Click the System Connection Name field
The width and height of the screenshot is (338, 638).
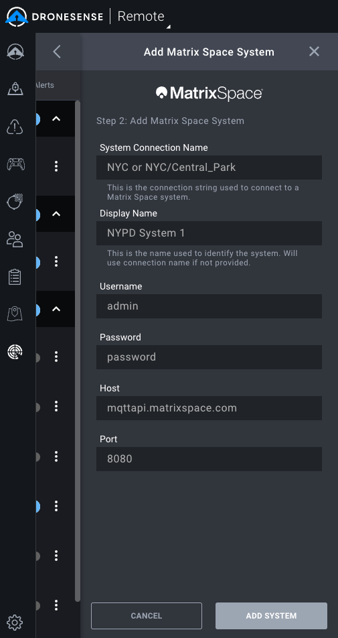[209, 168]
